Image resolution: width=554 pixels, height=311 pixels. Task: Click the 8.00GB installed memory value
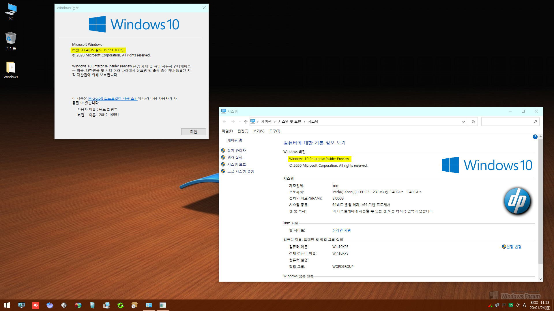(338, 198)
